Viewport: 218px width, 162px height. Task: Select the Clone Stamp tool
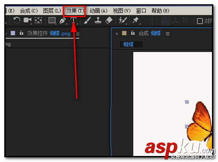click(98, 20)
